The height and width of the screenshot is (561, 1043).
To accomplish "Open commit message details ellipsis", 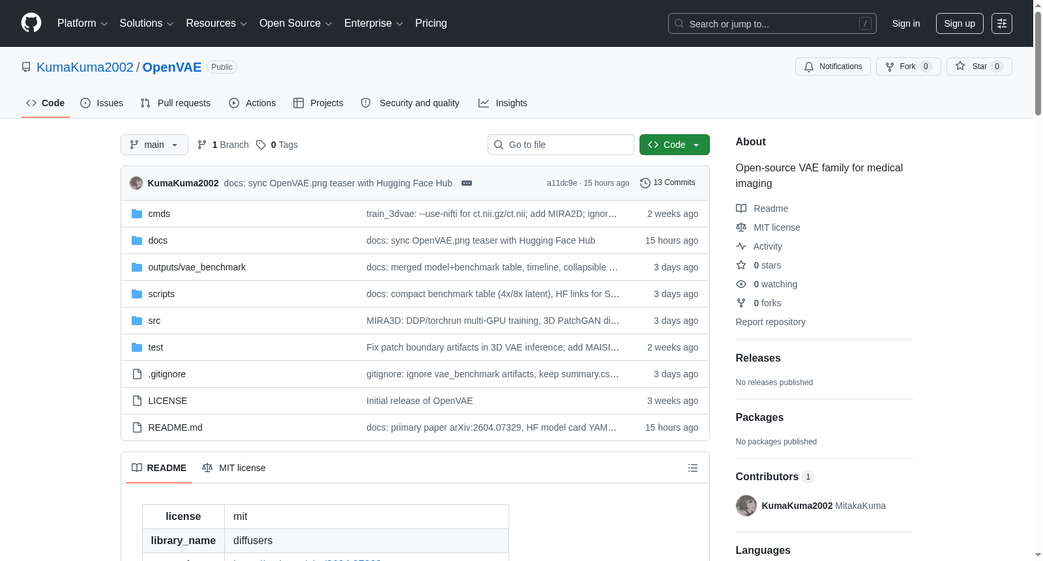I will (x=467, y=183).
